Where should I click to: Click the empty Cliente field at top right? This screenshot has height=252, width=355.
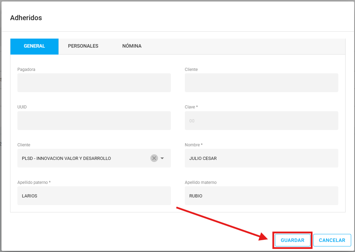tap(261, 83)
